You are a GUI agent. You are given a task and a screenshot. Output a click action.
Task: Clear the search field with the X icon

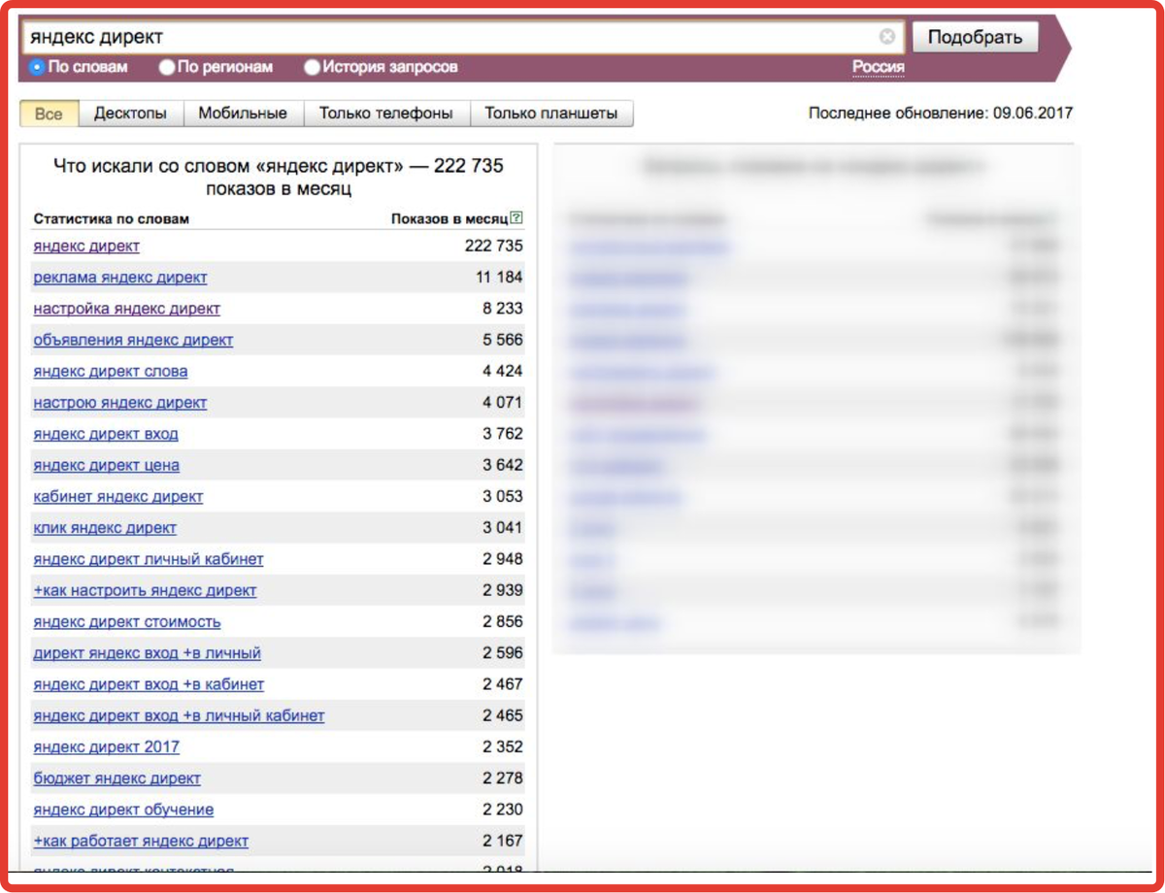click(887, 37)
